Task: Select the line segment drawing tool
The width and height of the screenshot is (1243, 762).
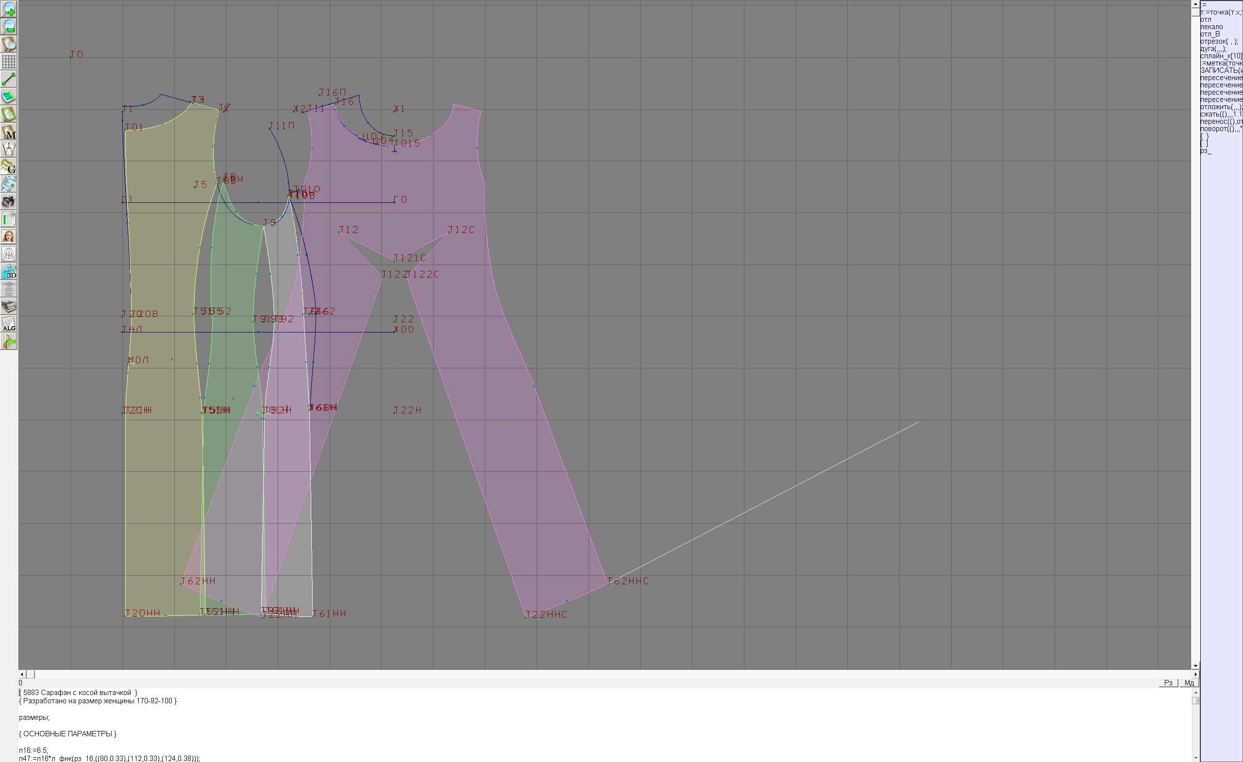Action: pos(9,79)
